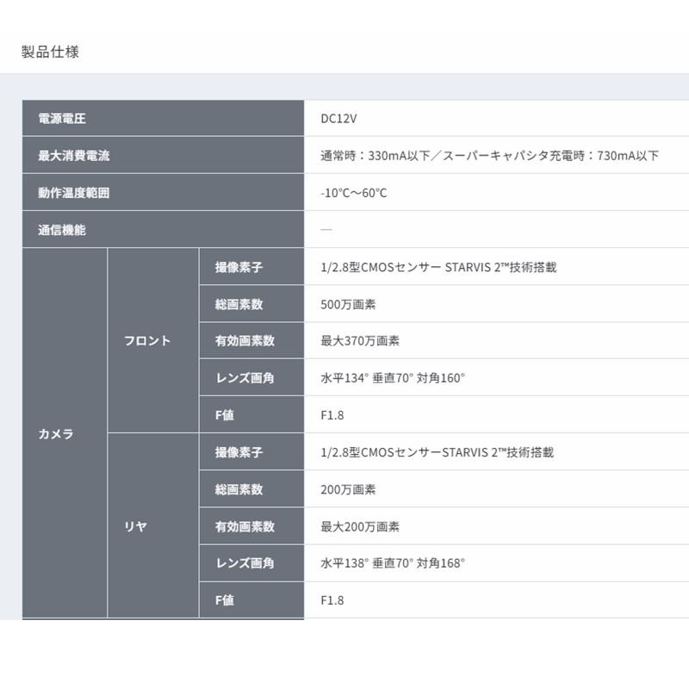The width and height of the screenshot is (689, 689).
Task: Select the 通信機能 row header
Action: pos(60,230)
